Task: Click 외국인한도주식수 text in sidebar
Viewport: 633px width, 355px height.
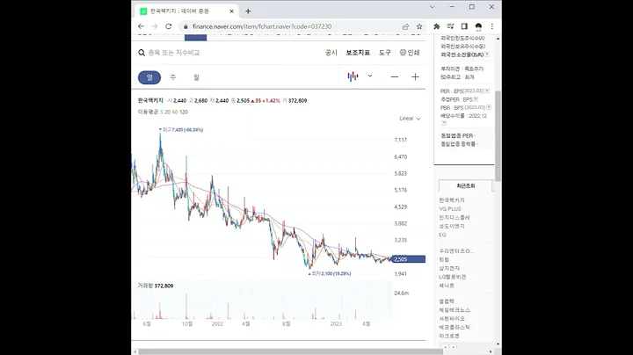Action: click(462, 38)
